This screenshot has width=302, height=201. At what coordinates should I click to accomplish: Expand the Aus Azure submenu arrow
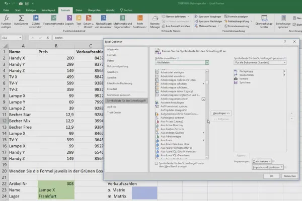pos(203,140)
